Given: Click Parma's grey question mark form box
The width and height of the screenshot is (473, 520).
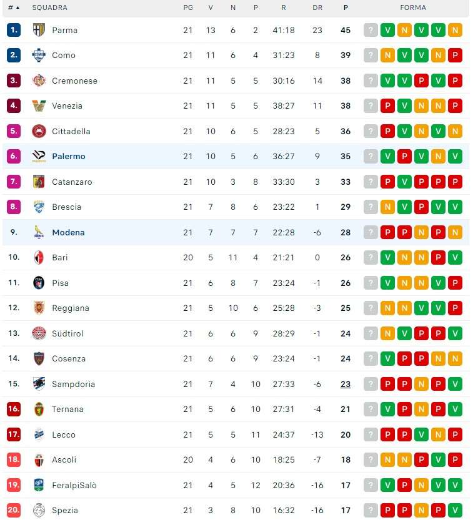Looking at the screenshot, I should point(371,30).
